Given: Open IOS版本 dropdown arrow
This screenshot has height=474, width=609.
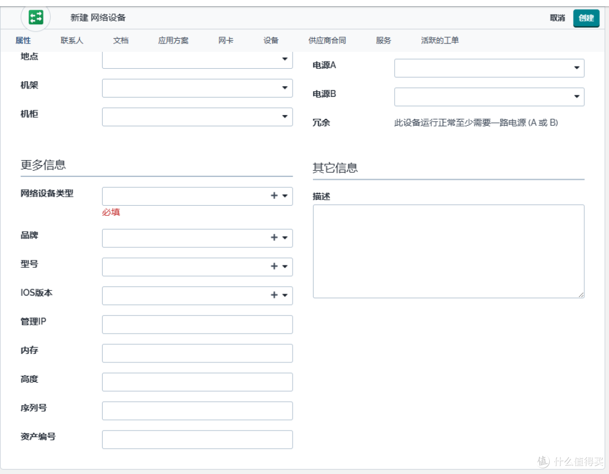Looking at the screenshot, I should pyautogui.click(x=285, y=295).
